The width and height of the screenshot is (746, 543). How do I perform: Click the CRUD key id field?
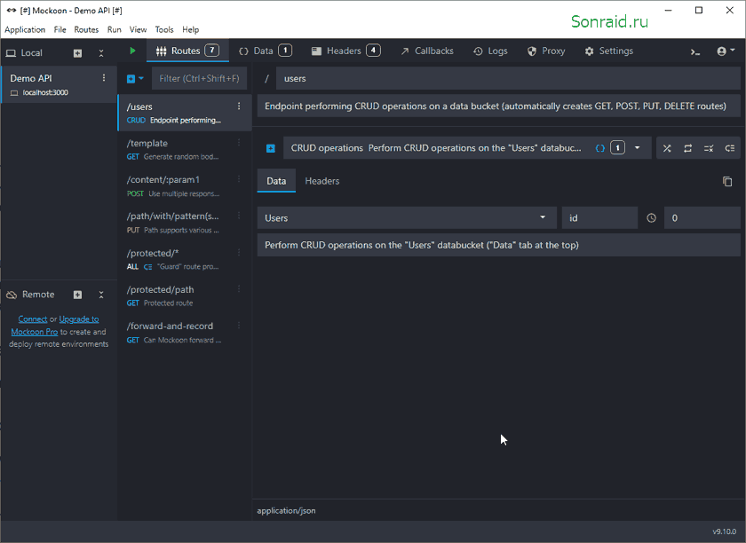click(599, 217)
